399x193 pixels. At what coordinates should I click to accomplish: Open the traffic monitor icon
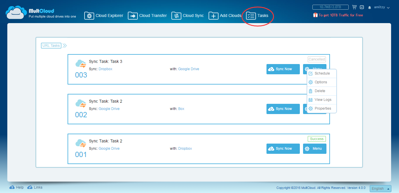click(x=362, y=7)
